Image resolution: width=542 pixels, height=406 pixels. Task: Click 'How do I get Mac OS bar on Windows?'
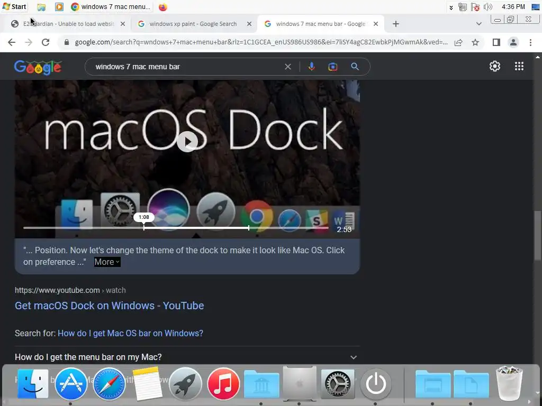coord(130,333)
